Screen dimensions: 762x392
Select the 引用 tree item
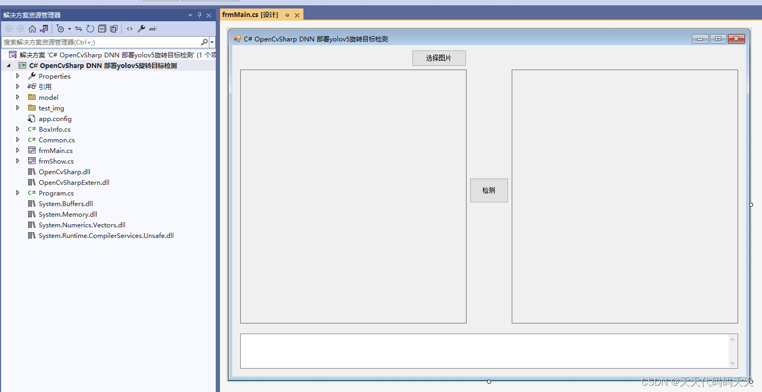pyautogui.click(x=45, y=87)
